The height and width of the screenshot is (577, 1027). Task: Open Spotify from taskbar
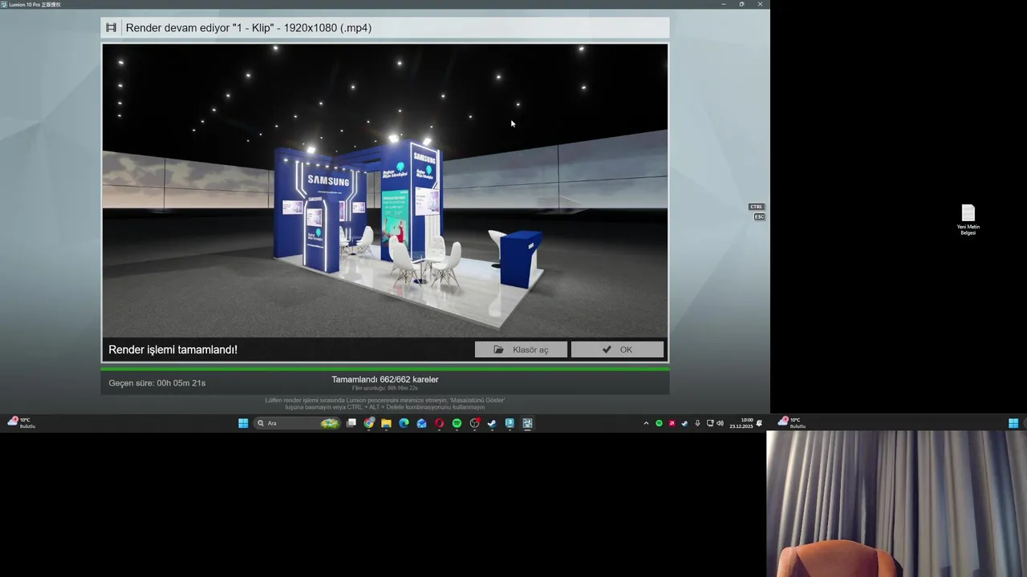click(457, 423)
